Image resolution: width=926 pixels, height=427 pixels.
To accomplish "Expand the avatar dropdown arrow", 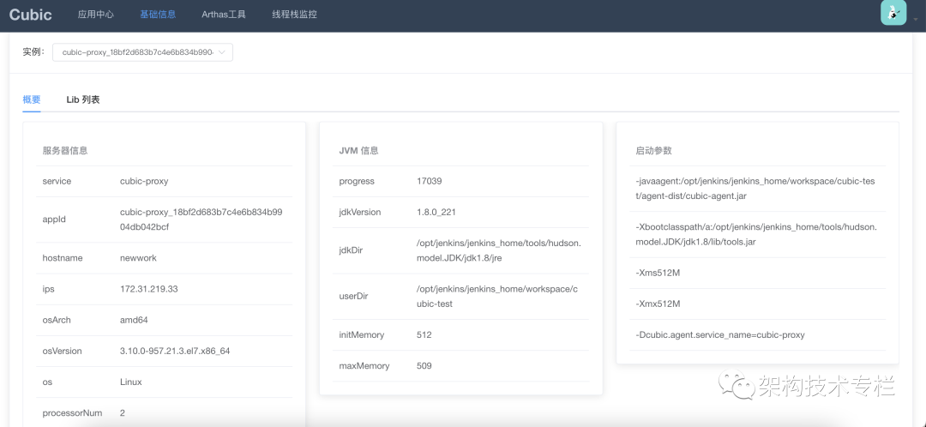I will point(916,18).
